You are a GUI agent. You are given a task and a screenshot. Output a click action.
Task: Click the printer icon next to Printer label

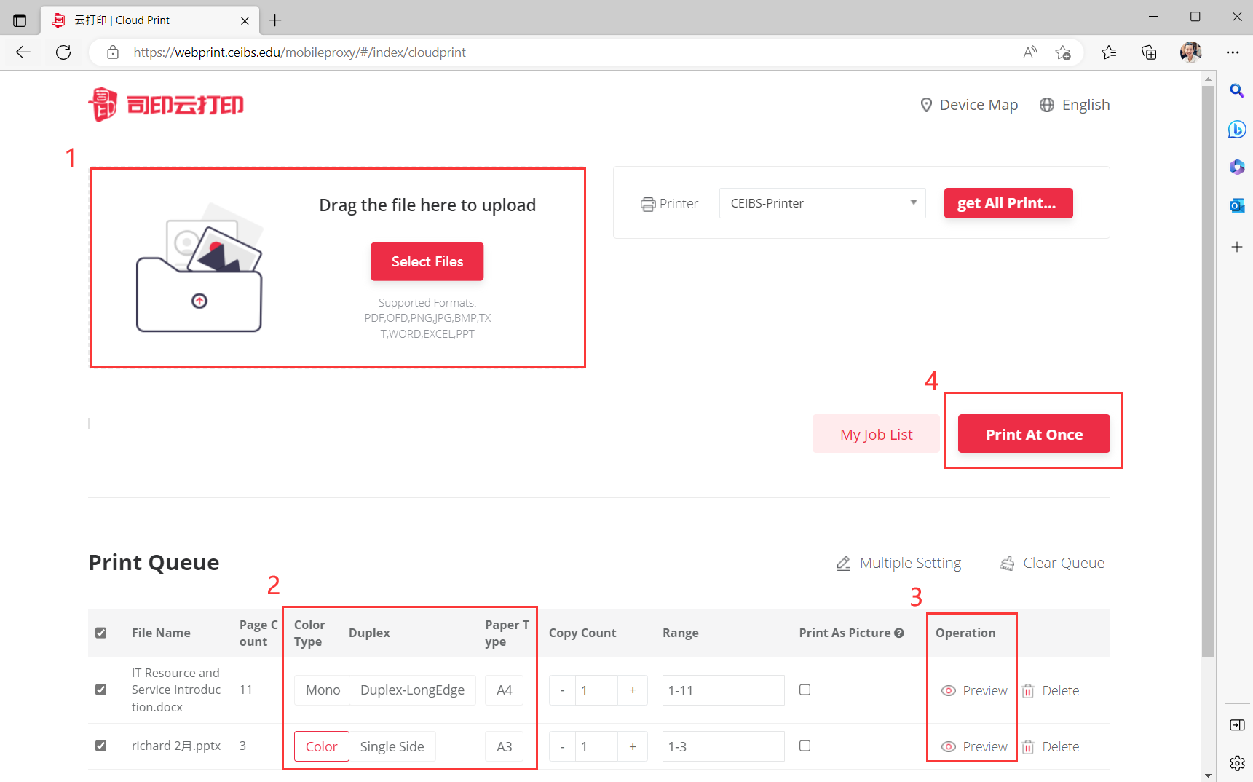pyautogui.click(x=649, y=203)
